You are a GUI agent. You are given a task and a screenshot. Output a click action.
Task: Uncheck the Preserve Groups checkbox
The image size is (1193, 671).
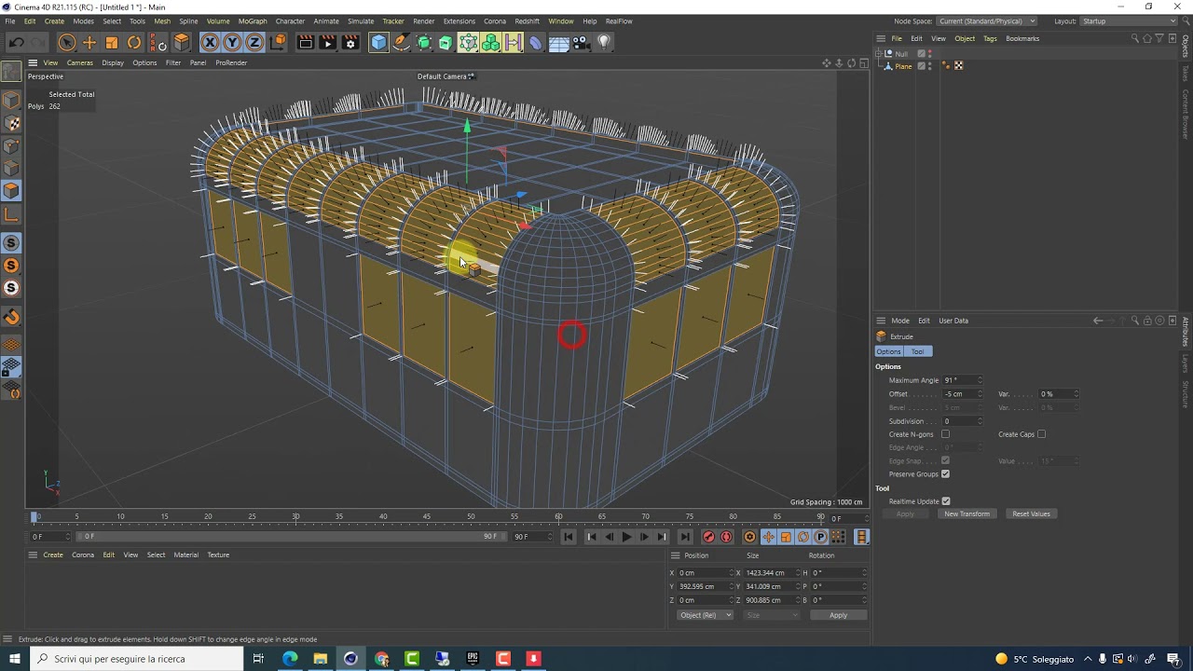(945, 474)
